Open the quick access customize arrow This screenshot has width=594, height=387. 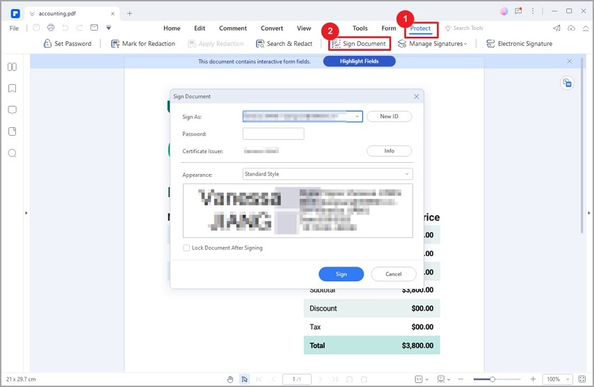109,28
